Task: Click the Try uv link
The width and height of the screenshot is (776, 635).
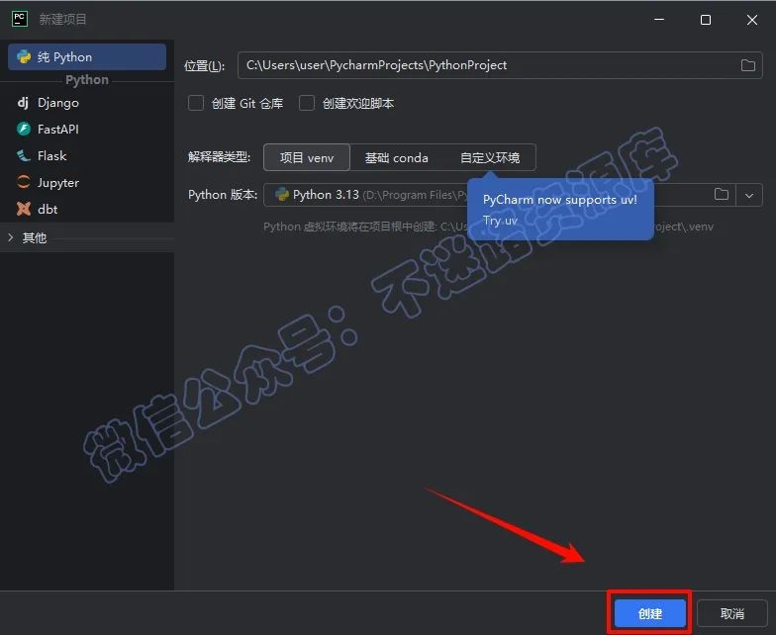Action: tap(500, 221)
